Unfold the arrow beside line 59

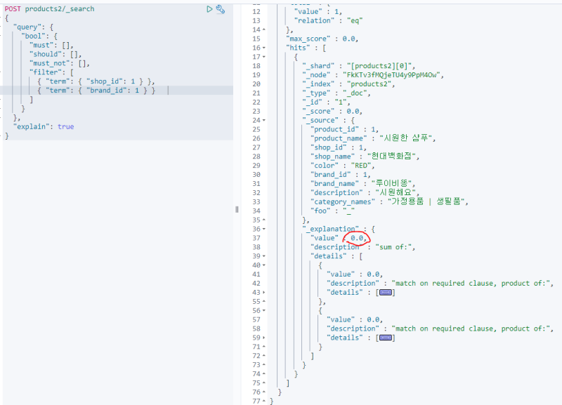264,338
